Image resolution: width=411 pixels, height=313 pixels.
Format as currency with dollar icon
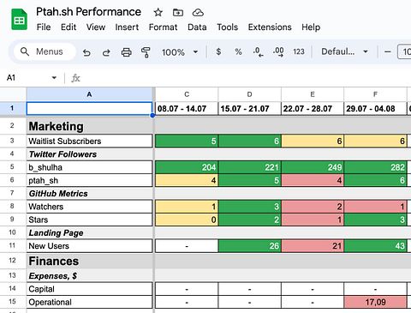click(x=218, y=51)
